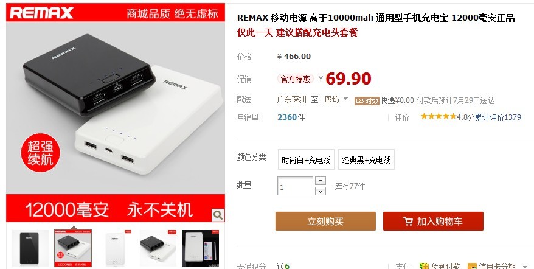Click the 立刻购买 buy now button
This screenshot has height=269, width=534.
click(325, 222)
